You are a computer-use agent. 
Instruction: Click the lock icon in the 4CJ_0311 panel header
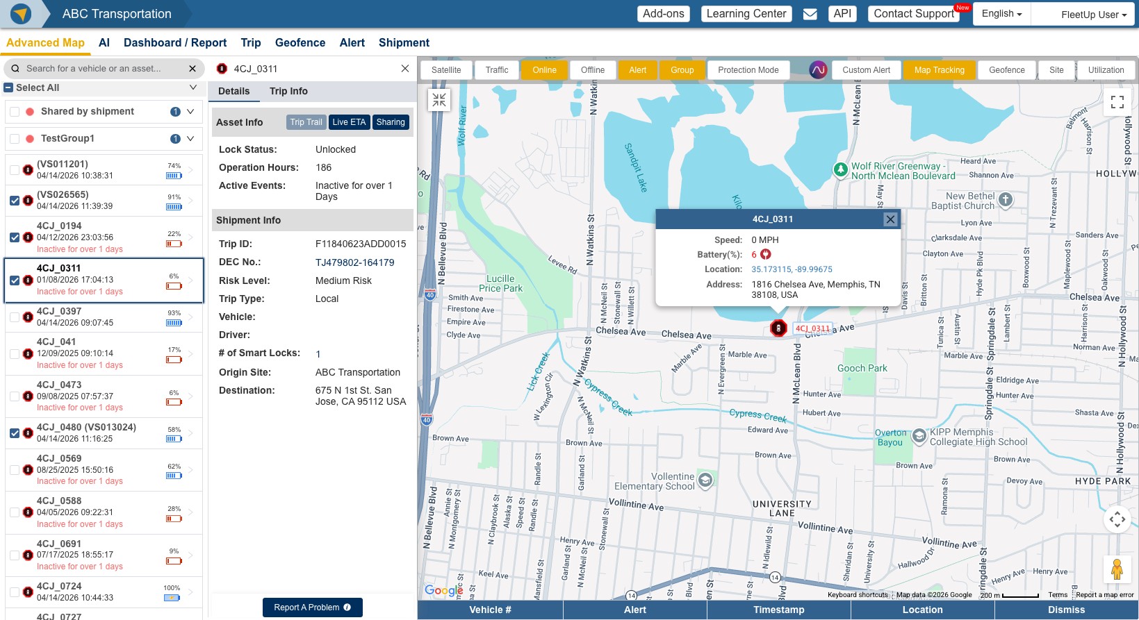222,69
